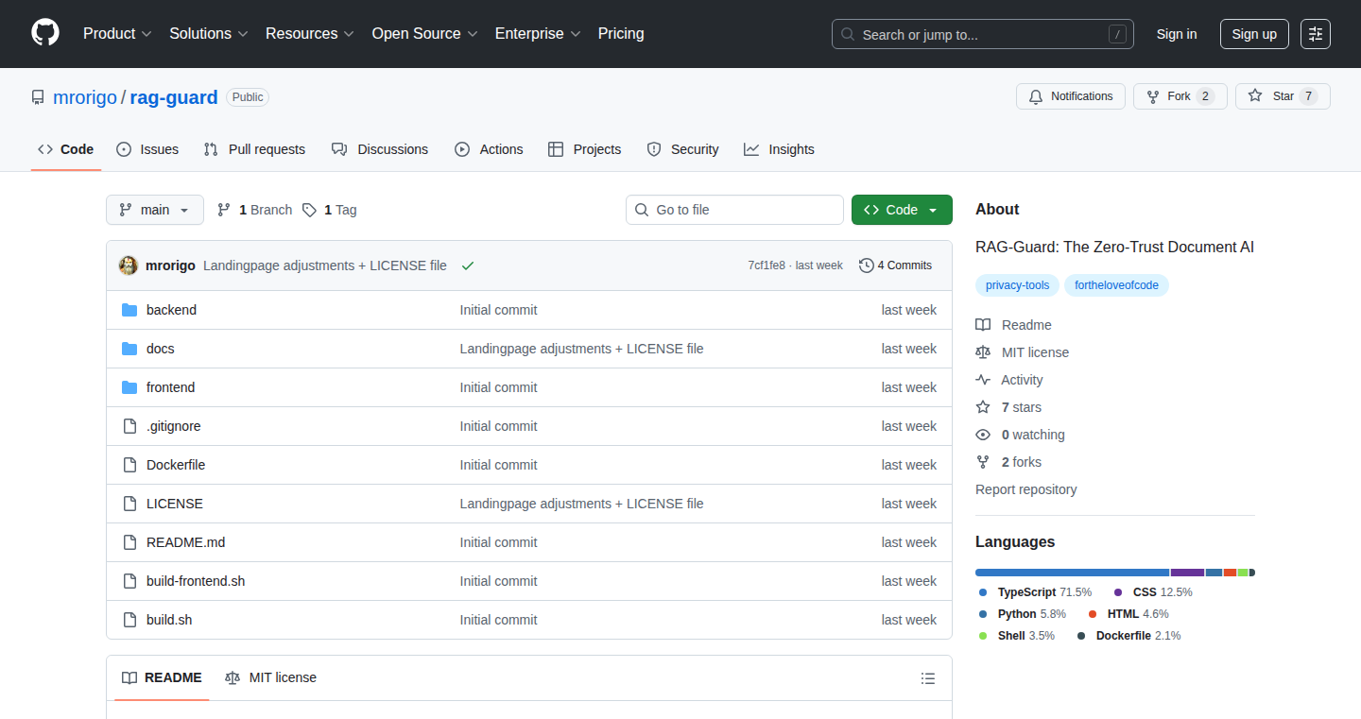Click the build.sh file icon
This screenshot has height=719, width=1361.
click(x=129, y=620)
